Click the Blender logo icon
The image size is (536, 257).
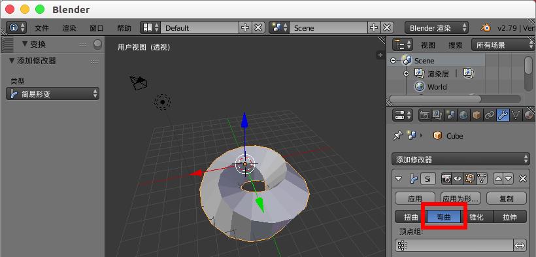486,27
